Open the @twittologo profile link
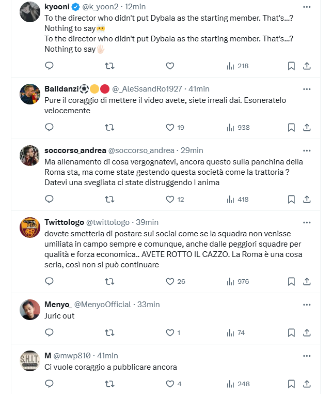The image size is (332, 394). pyautogui.click(x=108, y=222)
